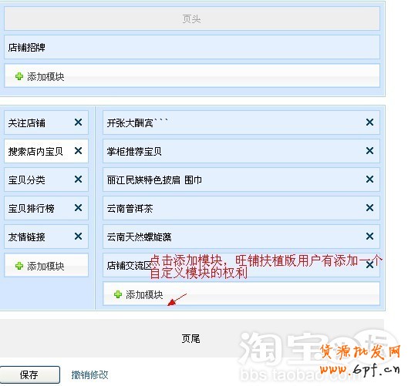Close the 丽江民族特色披肩 围巾 module
Image resolution: width=408 pixels, height=386 pixels.
coord(369,180)
